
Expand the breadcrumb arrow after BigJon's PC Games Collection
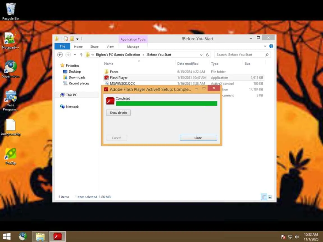tap(143, 55)
